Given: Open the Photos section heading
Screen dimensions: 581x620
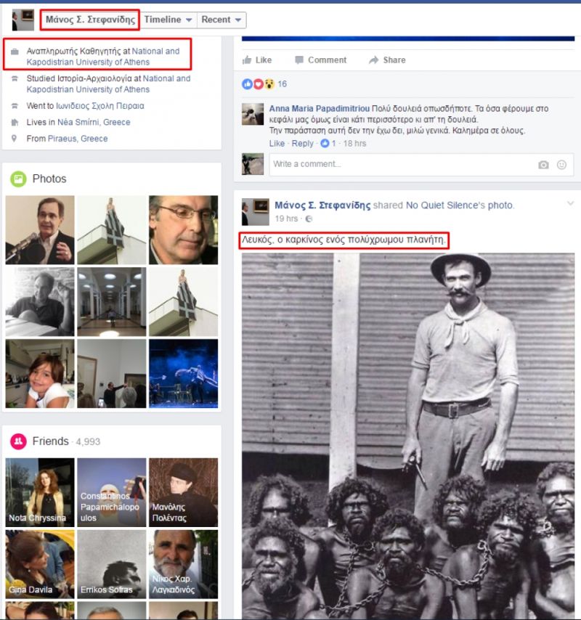Looking at the screenshot, I should pos(49,179).
